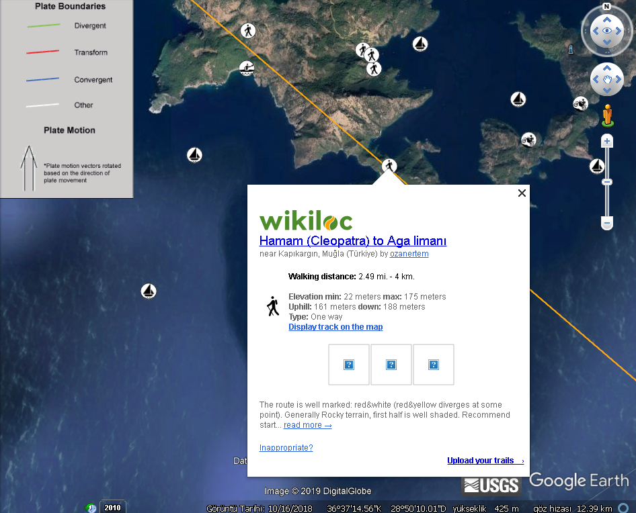The width and height of the screenshot is (636, 513).
Task: Rotate view right with the look joystick
Action: [618, 31]
